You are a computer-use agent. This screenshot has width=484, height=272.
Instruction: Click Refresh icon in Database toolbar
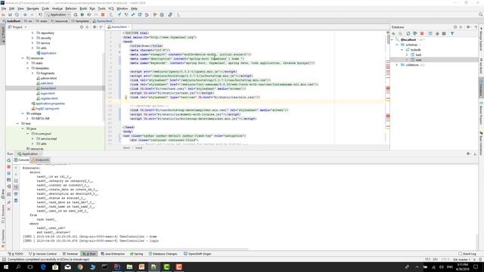[x=408, y=33]
